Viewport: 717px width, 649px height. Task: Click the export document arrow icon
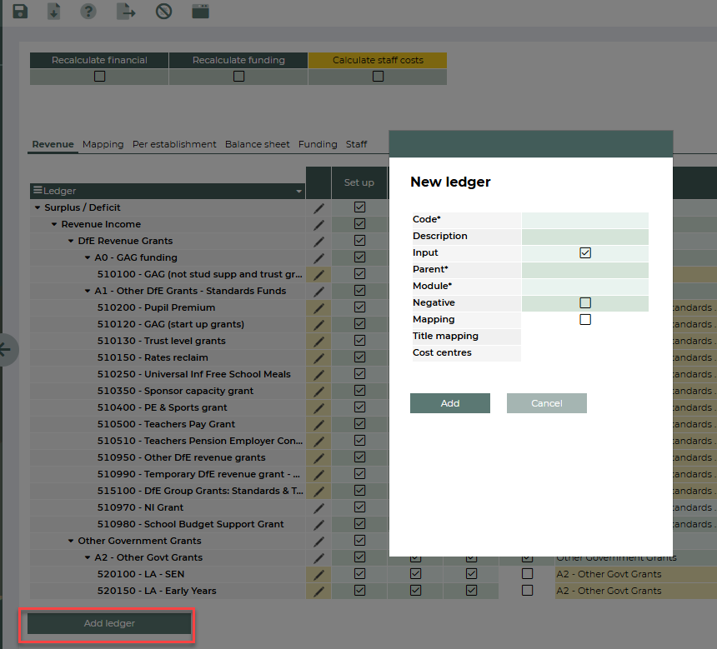point(125,12)
